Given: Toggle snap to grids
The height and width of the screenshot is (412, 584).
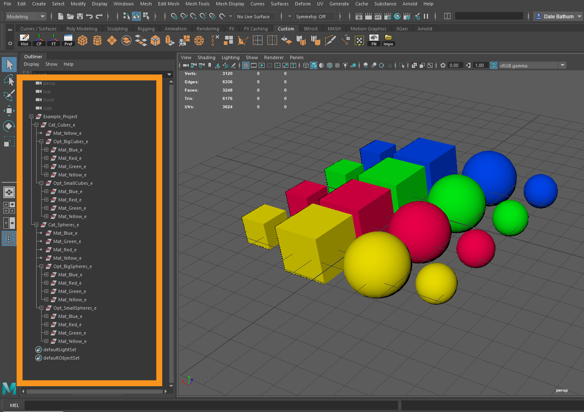Looking at the screenshot, I should coord(174,16).
